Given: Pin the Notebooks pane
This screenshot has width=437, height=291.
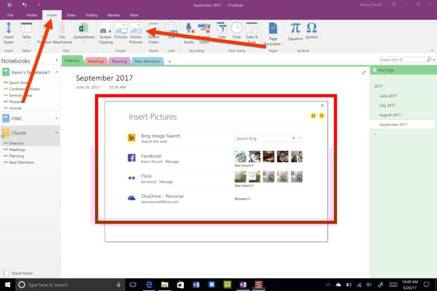Looking at the screenshot, I should click(x=57, y=61).
